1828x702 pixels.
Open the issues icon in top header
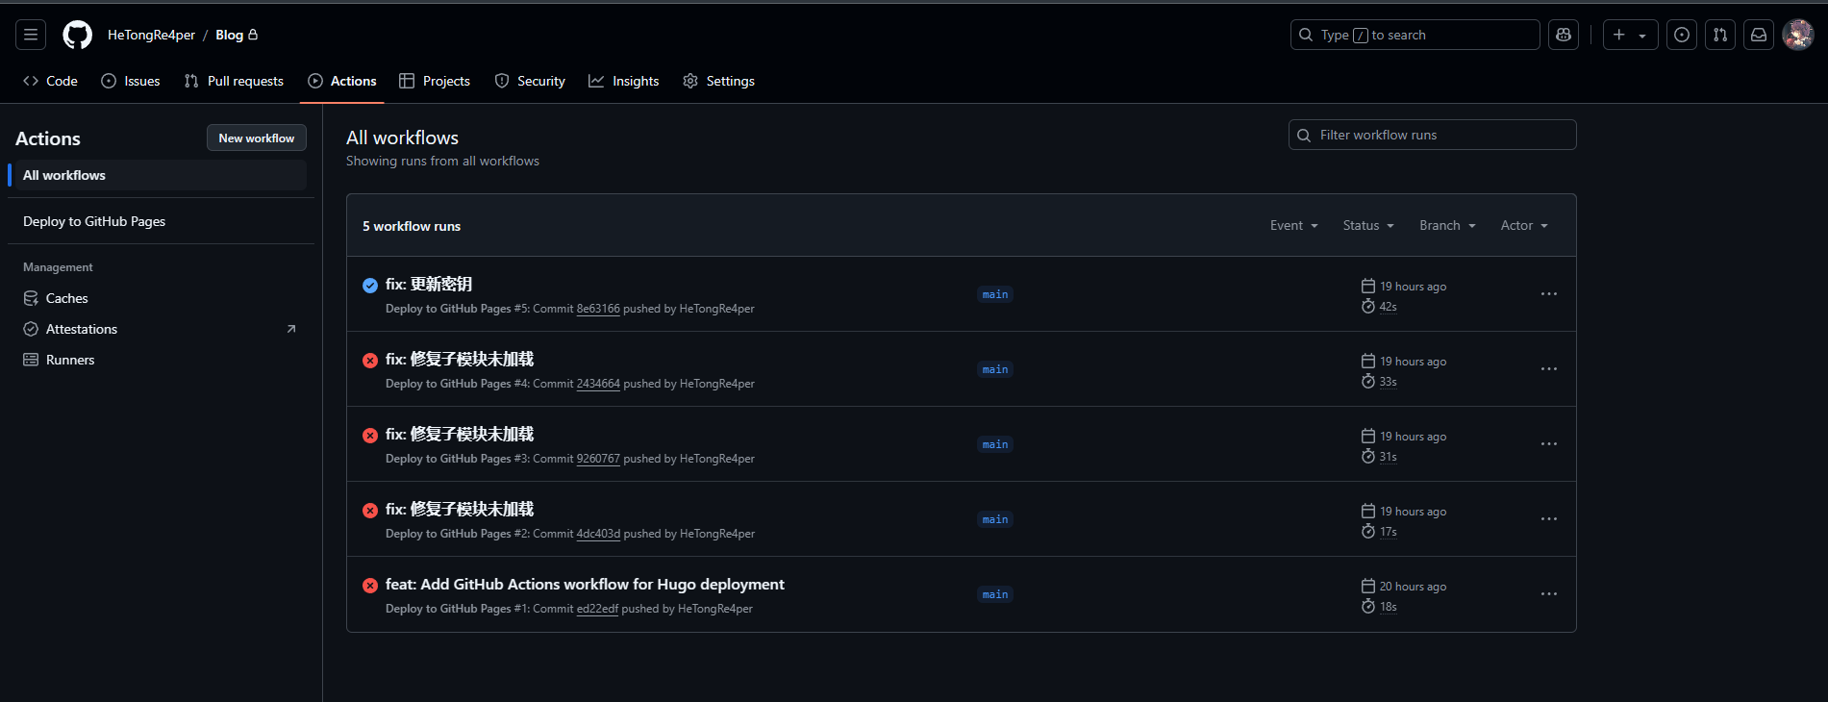click(x=1681, y=35)
